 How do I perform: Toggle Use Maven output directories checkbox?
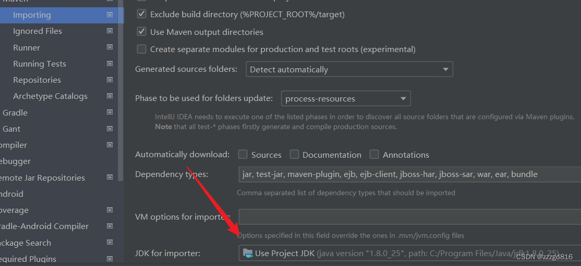pos(141,31)
